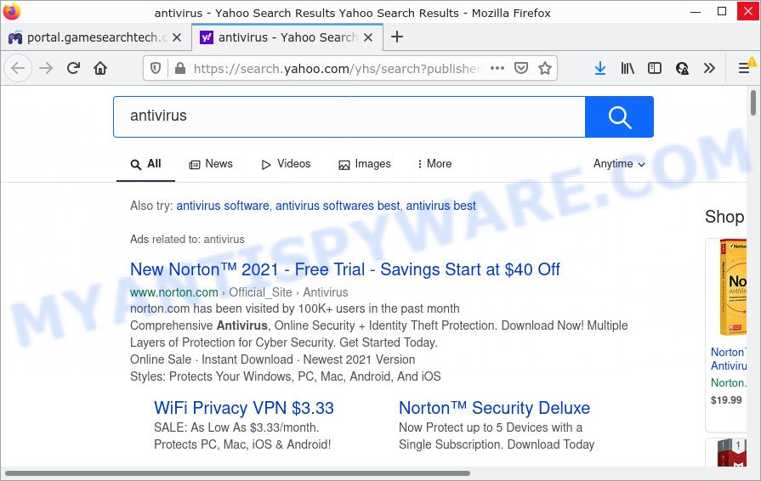The height and width of the screenshot is (481, 761).
Task: Open the More search categories menu
Action: click(434, 164)
